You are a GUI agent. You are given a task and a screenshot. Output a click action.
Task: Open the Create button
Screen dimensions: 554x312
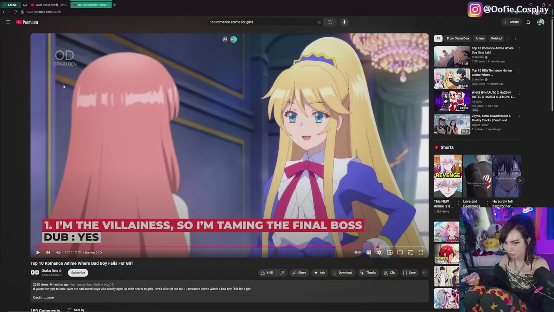(x=511, y=22)
